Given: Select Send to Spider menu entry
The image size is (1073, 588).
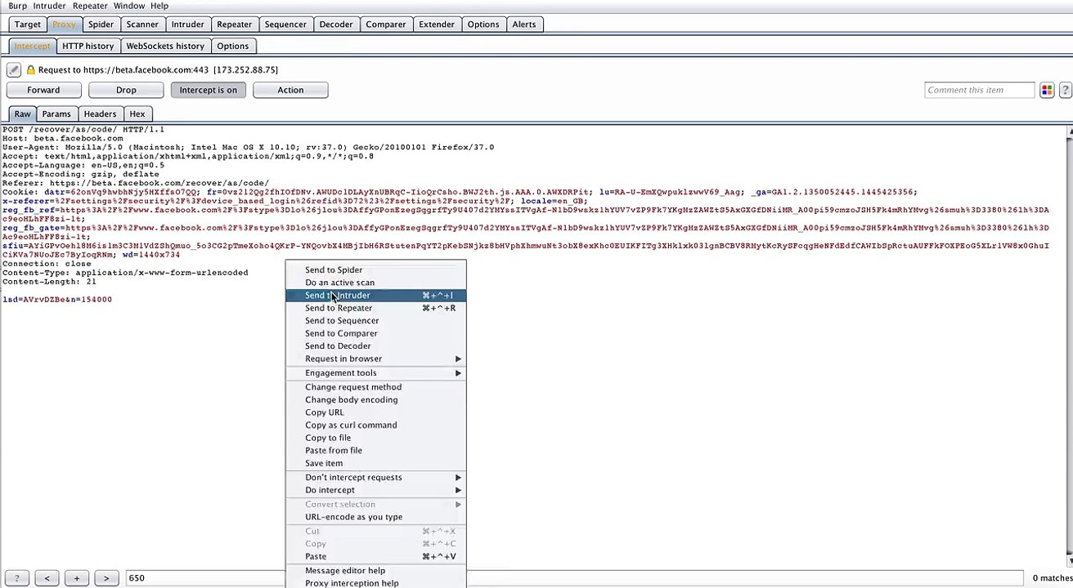Looking at the screenshot, I should (375, 270).
